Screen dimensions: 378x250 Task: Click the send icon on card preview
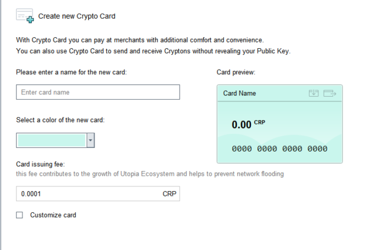[x=330, y=93]
